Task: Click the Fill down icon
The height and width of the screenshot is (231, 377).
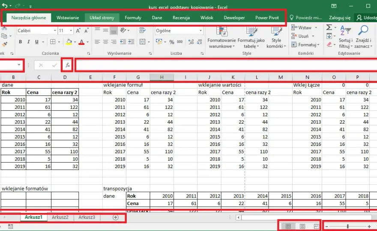Action: (x=329, y=36)
